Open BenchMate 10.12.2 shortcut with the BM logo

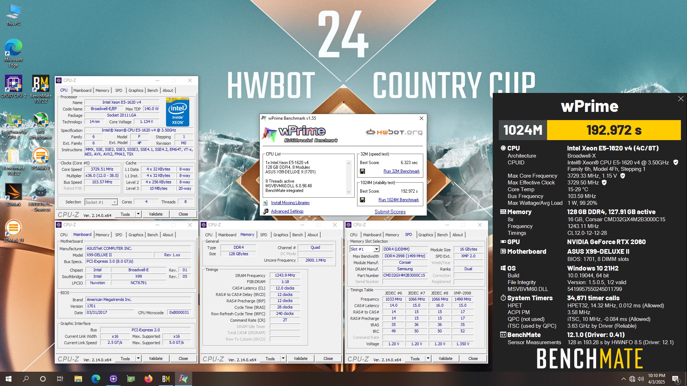tap(41, 89)
